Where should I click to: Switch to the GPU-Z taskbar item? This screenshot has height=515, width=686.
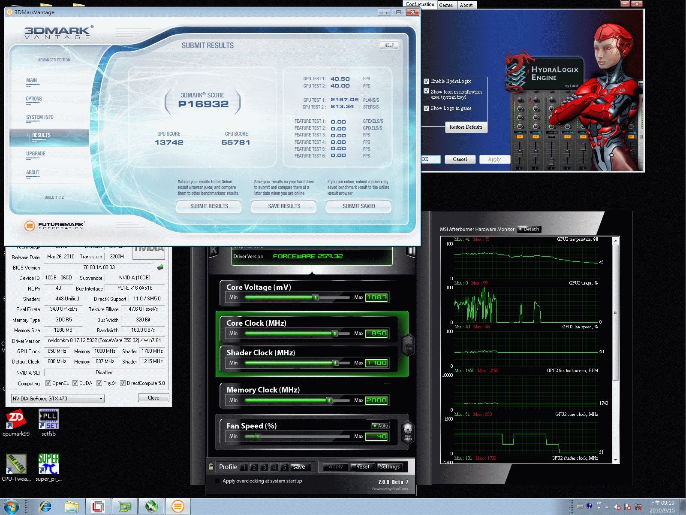pyautogui.click(x=125, y=507)
